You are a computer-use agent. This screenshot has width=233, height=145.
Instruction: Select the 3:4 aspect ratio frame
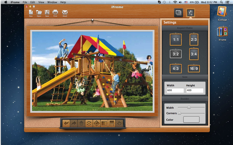click(x=194, y=54)
